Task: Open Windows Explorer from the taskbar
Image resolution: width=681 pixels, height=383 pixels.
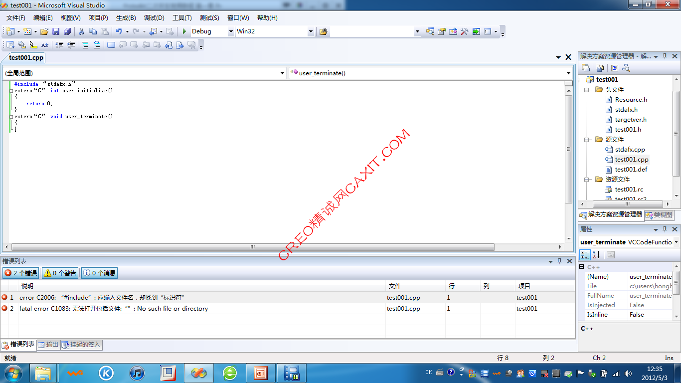Action: (43, 373)
